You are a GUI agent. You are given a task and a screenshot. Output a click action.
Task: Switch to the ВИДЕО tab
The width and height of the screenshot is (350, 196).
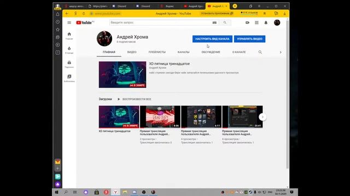(x=132, y=52)
